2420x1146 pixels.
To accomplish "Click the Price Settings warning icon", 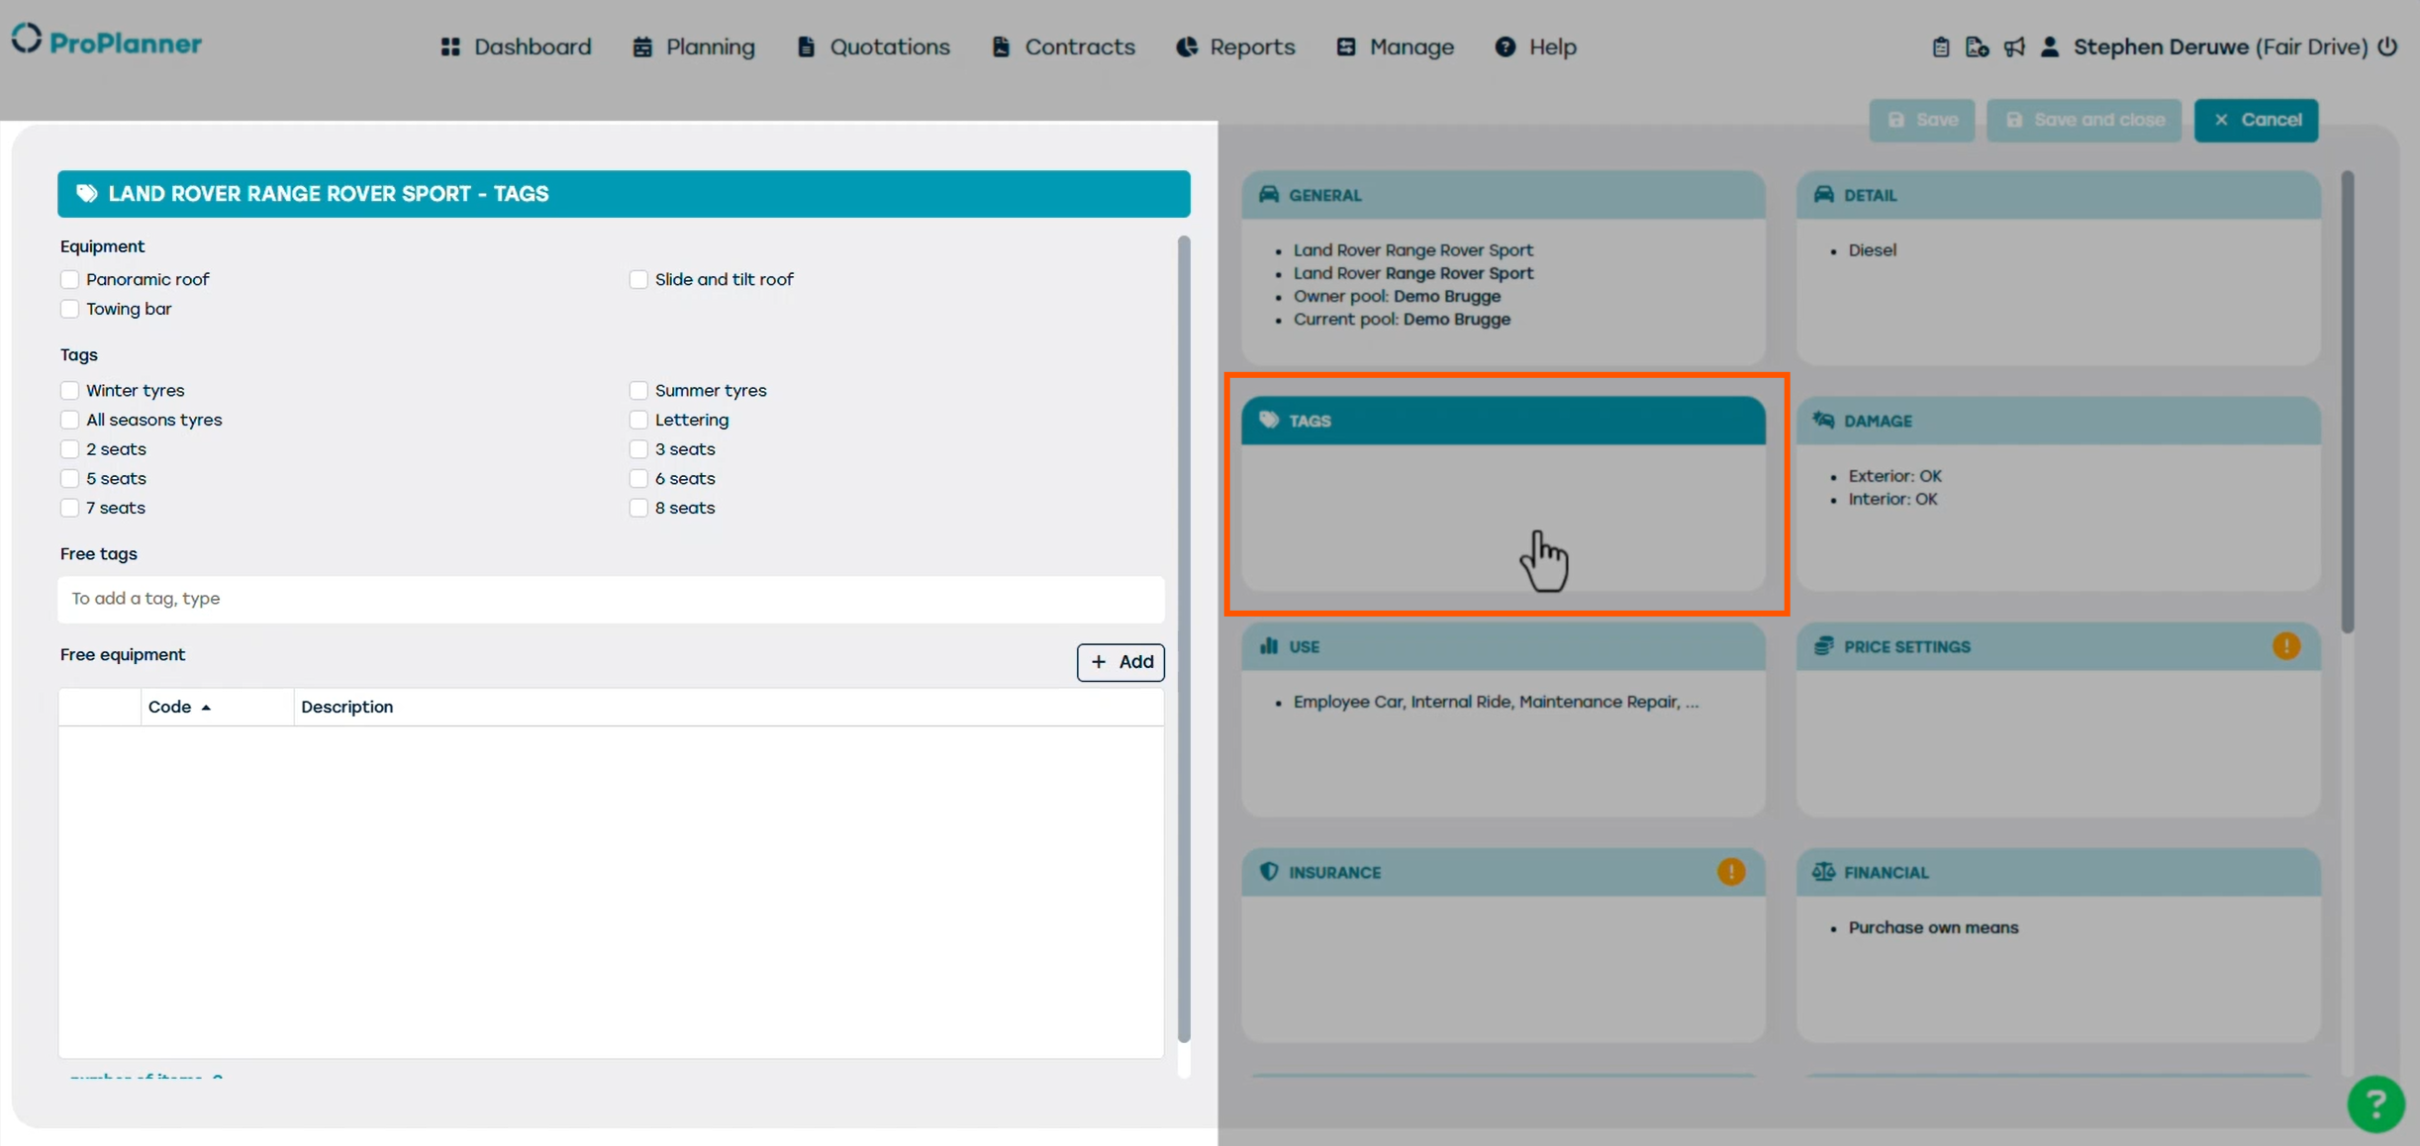I will click(2285, 646).
